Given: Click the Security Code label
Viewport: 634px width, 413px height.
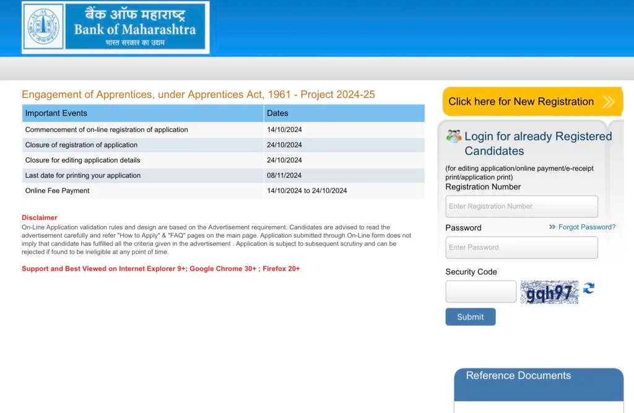Looking at the screenshot, I should 471,272.
